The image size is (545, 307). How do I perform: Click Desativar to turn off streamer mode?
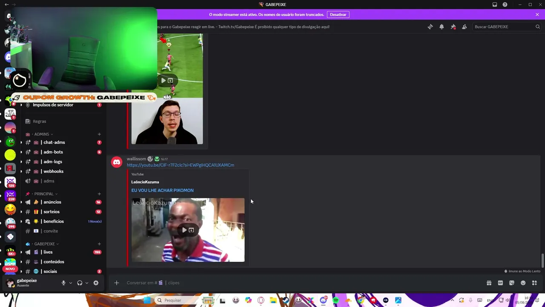click(338, 14)
